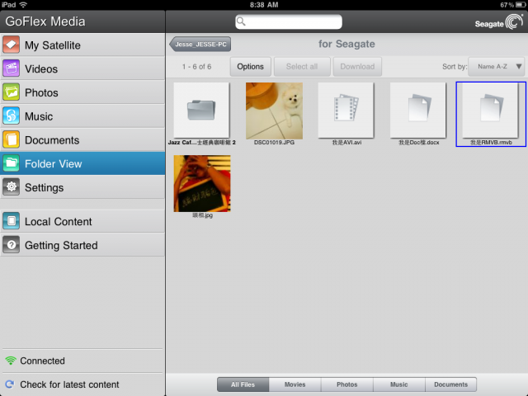Viewport: 528px width, 396px height.
Task: Open the Doc .docx file icon
Action: (x=418, y=110)
